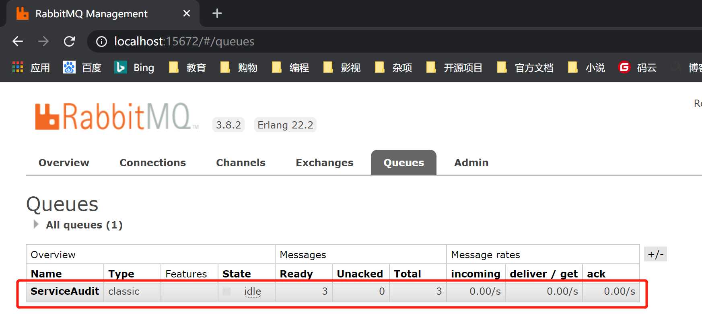The height and width of the screenshot is (314, 702).
Task: Open the 杂项 bookmark folder
Action: point(393,67)
